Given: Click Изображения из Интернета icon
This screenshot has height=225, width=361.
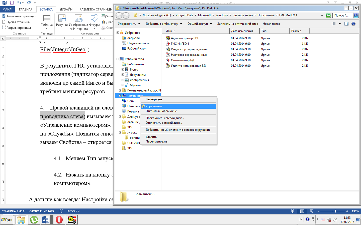Looking at the screenshot, I should tap(78, 22).
